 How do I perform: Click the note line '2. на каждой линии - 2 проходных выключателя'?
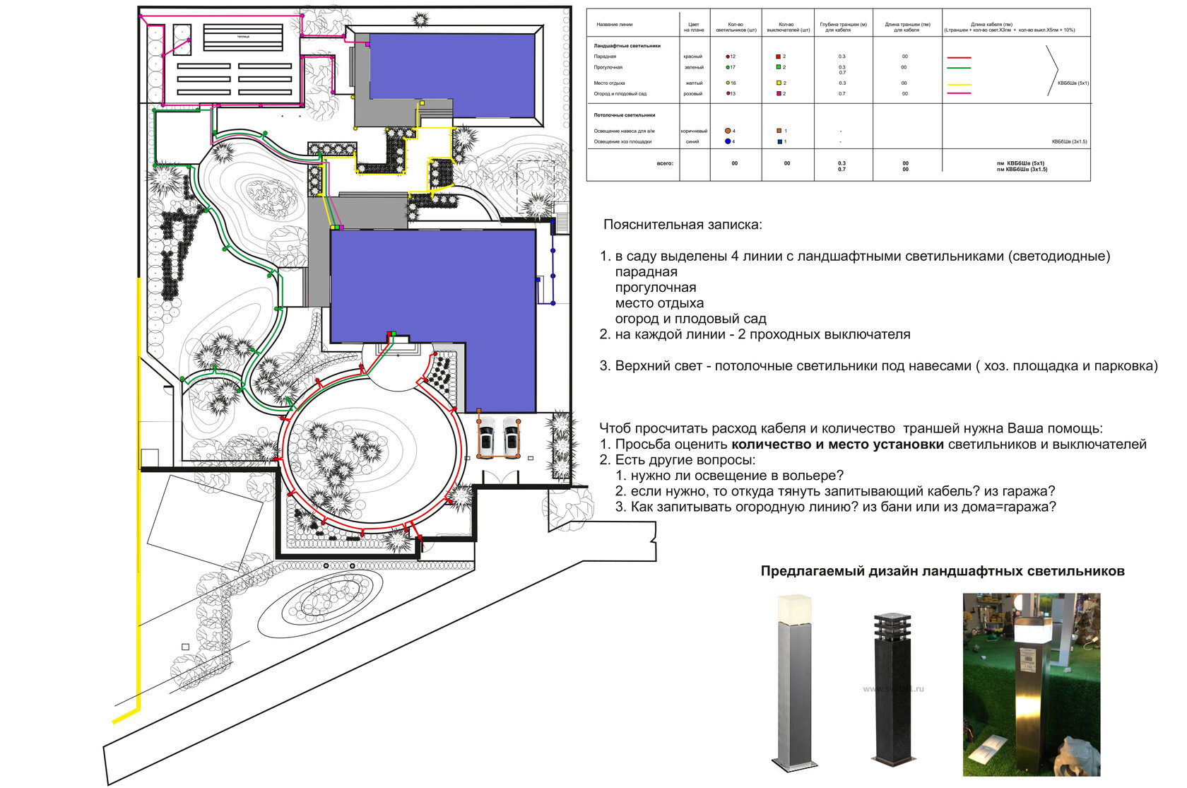point(755,334)
